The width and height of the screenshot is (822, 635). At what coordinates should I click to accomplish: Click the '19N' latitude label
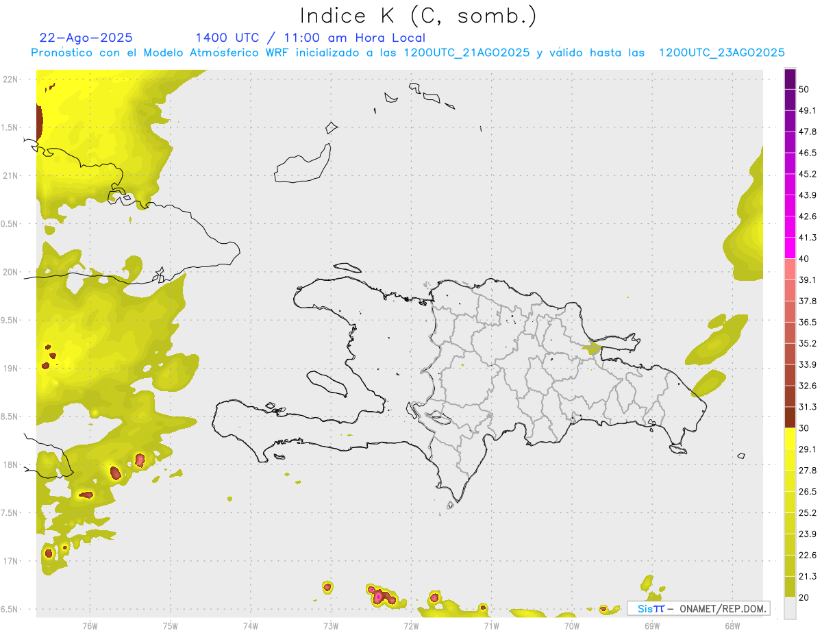(10, 369)
